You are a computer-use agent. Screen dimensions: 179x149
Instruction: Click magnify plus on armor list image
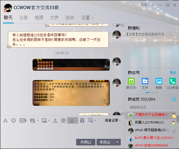[x=106, y=67]
